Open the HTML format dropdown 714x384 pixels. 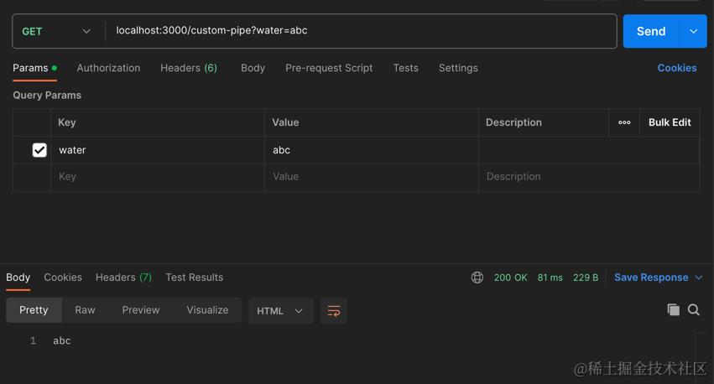[x=280, y=311]
